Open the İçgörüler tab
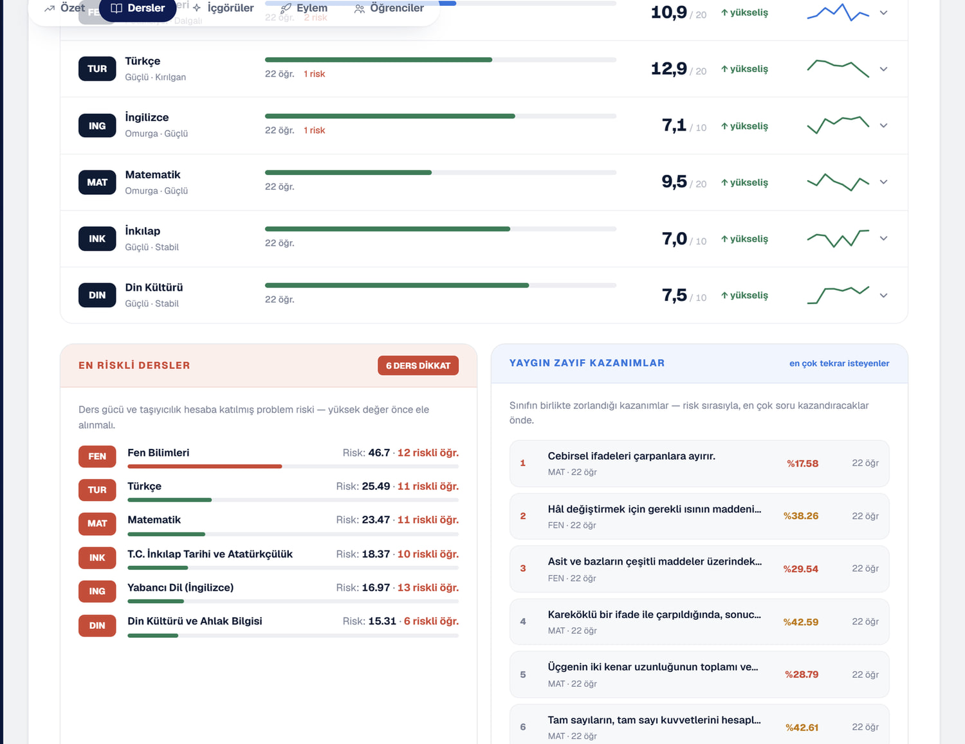The width and height of the screenshot is (965, 744). coord(223,8)
